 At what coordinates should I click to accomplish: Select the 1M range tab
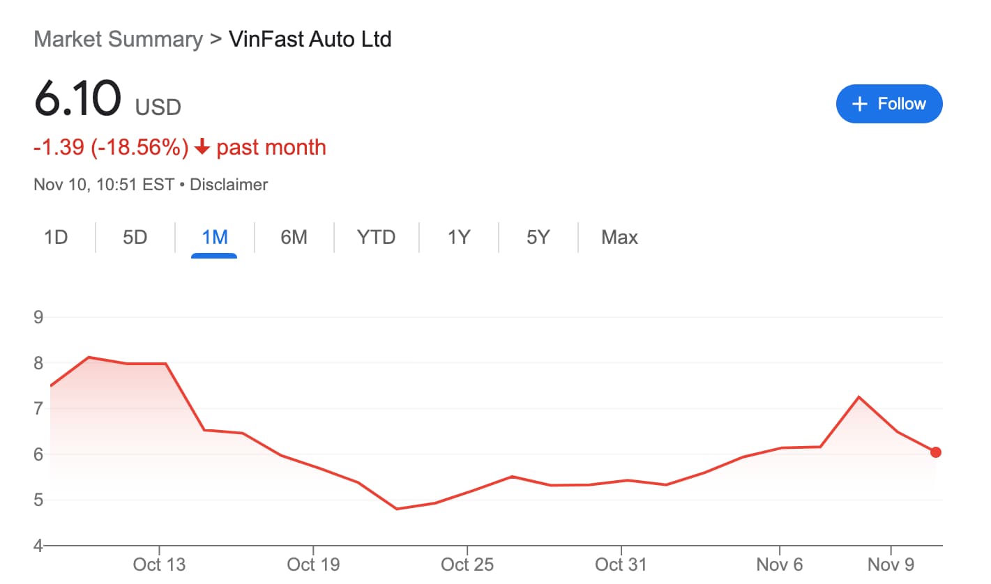click(214, 238)
